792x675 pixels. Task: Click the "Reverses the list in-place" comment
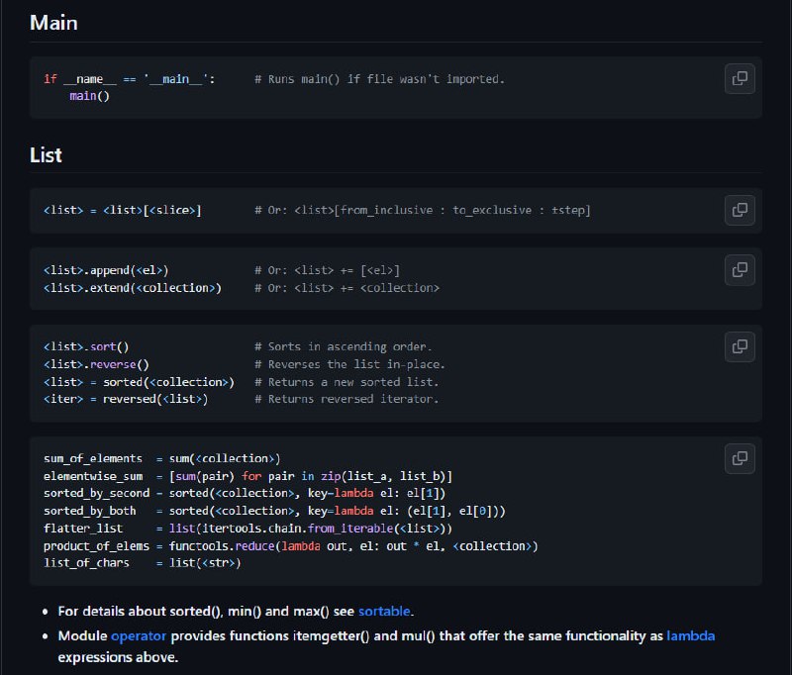[x=350, y=364]
